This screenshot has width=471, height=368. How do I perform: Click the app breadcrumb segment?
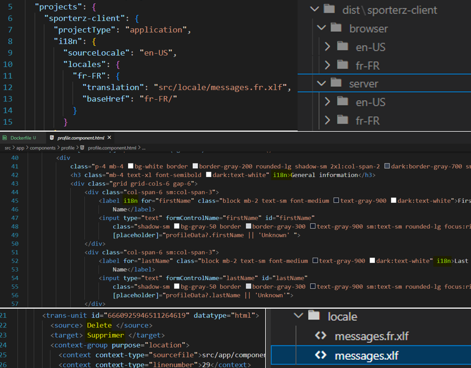click(x=20, y=148)
